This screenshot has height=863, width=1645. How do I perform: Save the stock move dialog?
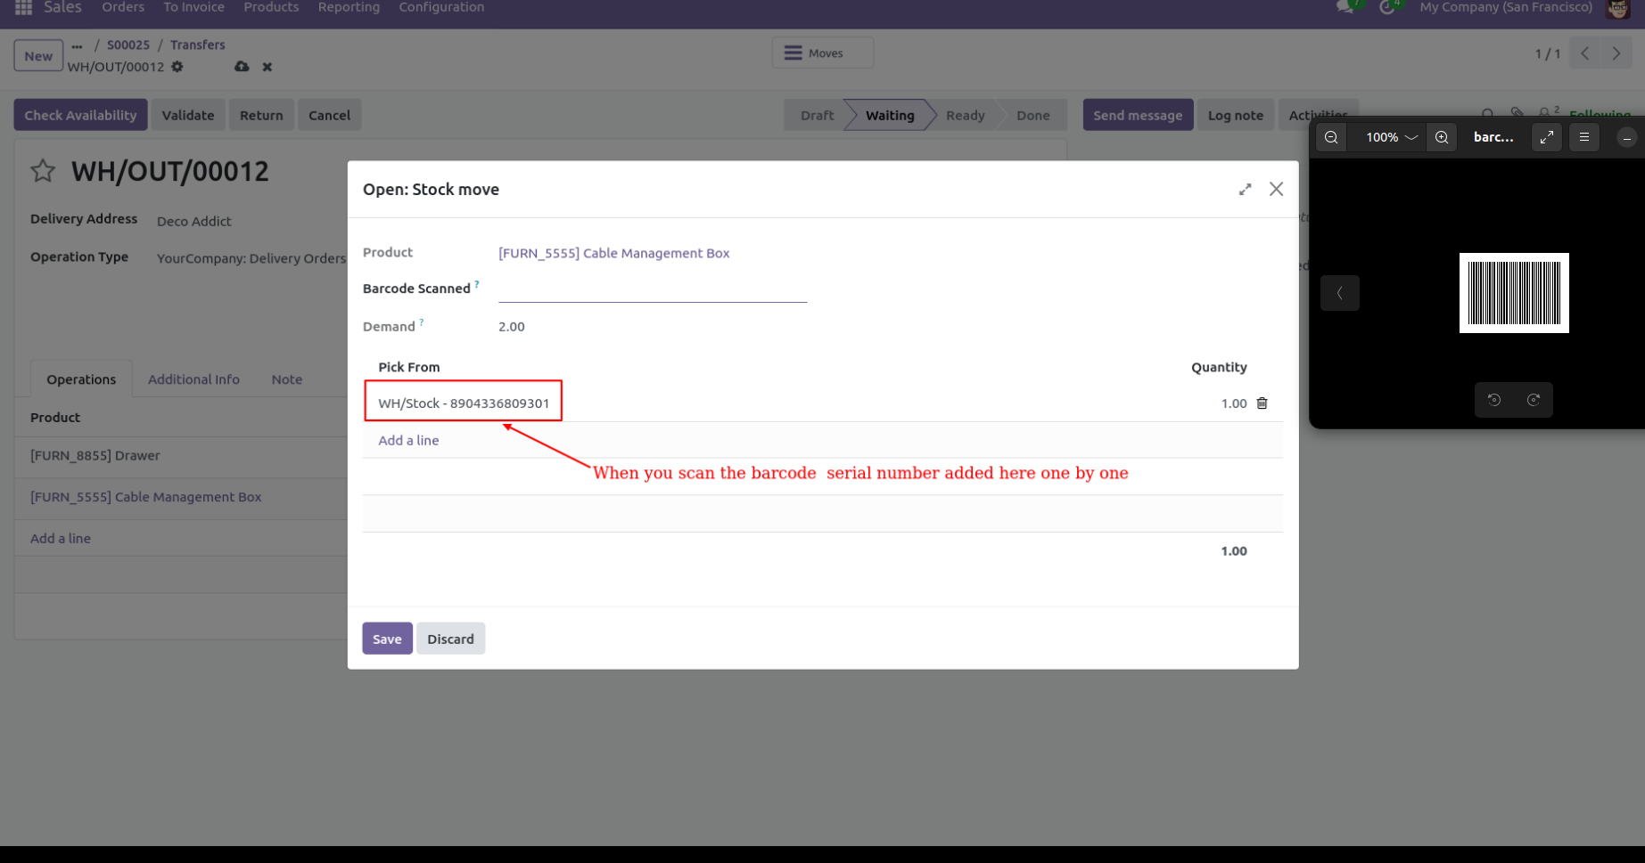point(387,639)
